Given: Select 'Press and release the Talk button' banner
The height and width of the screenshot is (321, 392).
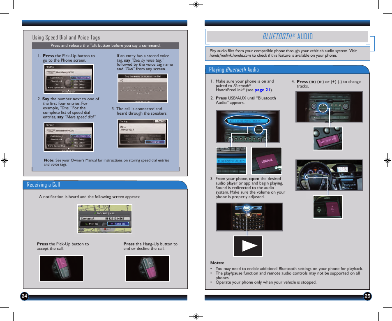Looking at the screenshot, I should coord(106,46).
